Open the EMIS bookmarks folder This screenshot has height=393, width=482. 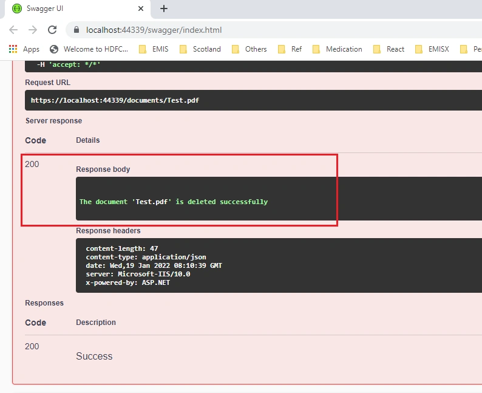tap(154, 49)
